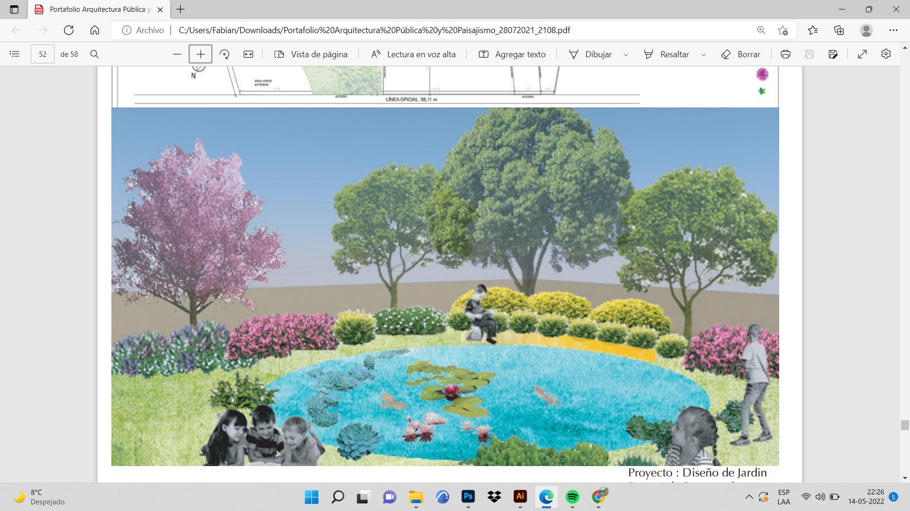Image resolution: width=910 pixels, height=511 pixels.
Task: Rotate the PDF page
Action: pos(225,54)
